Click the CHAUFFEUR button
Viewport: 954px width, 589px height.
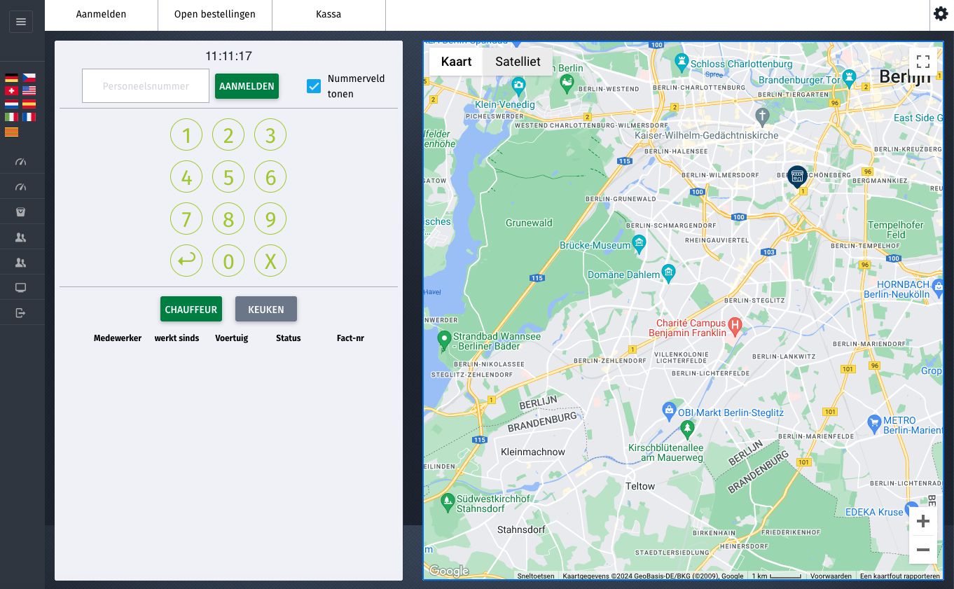click(191, 310)
